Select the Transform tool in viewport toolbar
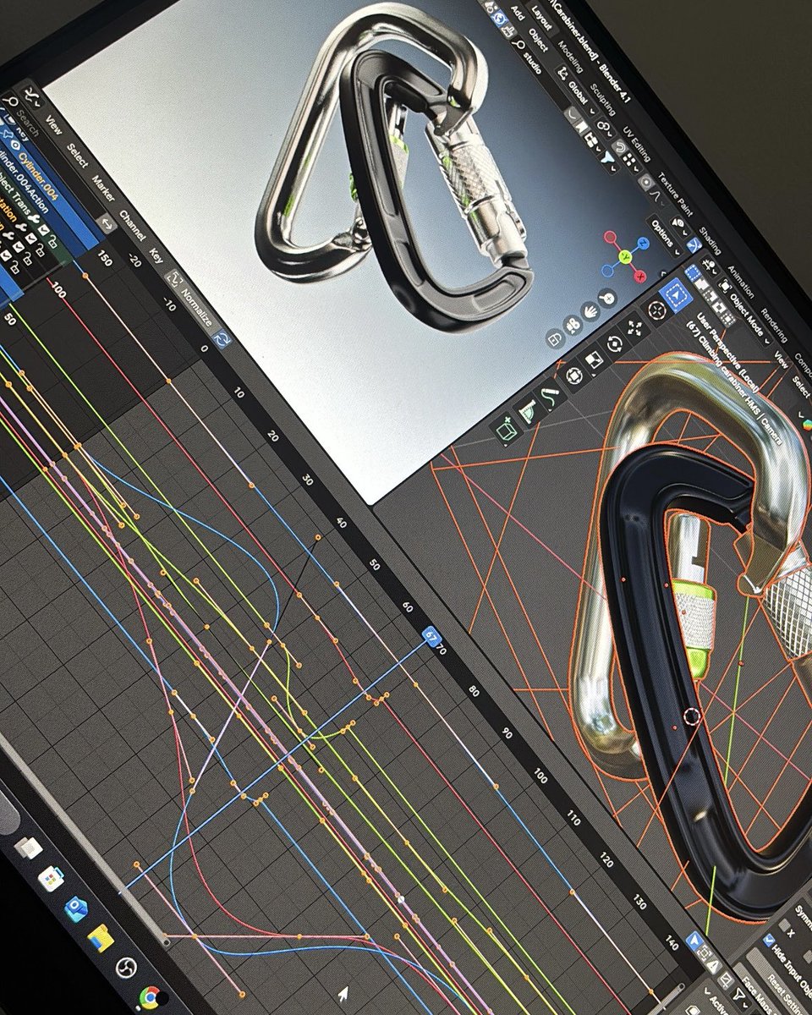This screenshot has width=812, height=1015. [x=574, y=376]
